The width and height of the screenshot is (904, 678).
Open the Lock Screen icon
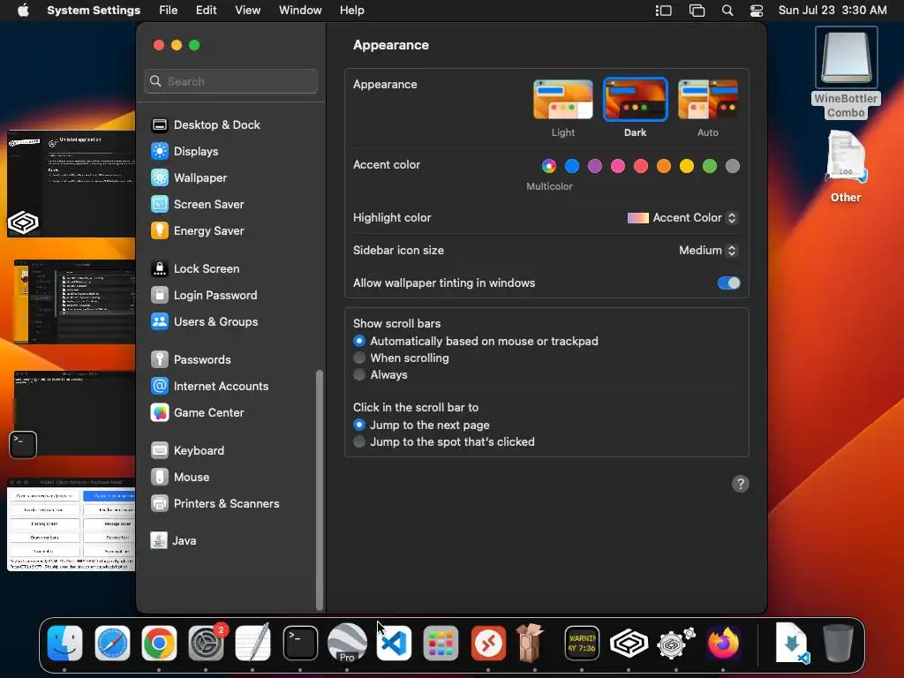point(160,268)
